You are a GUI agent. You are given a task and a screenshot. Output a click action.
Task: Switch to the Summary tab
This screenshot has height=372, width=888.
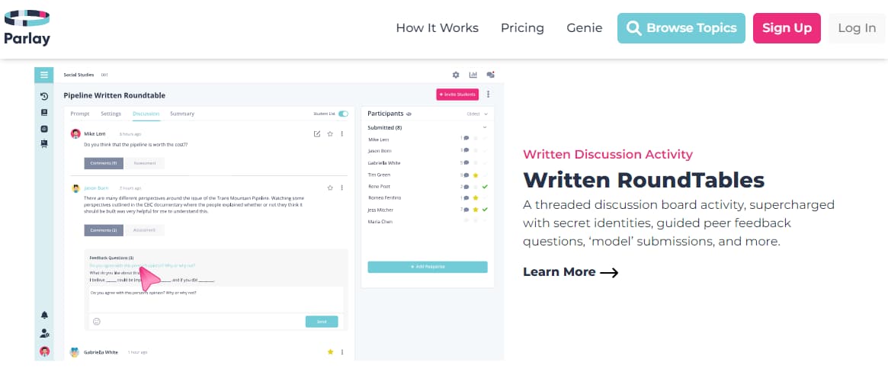tap(182, 114)
